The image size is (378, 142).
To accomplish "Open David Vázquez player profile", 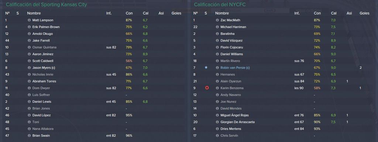I will (231, 41).
